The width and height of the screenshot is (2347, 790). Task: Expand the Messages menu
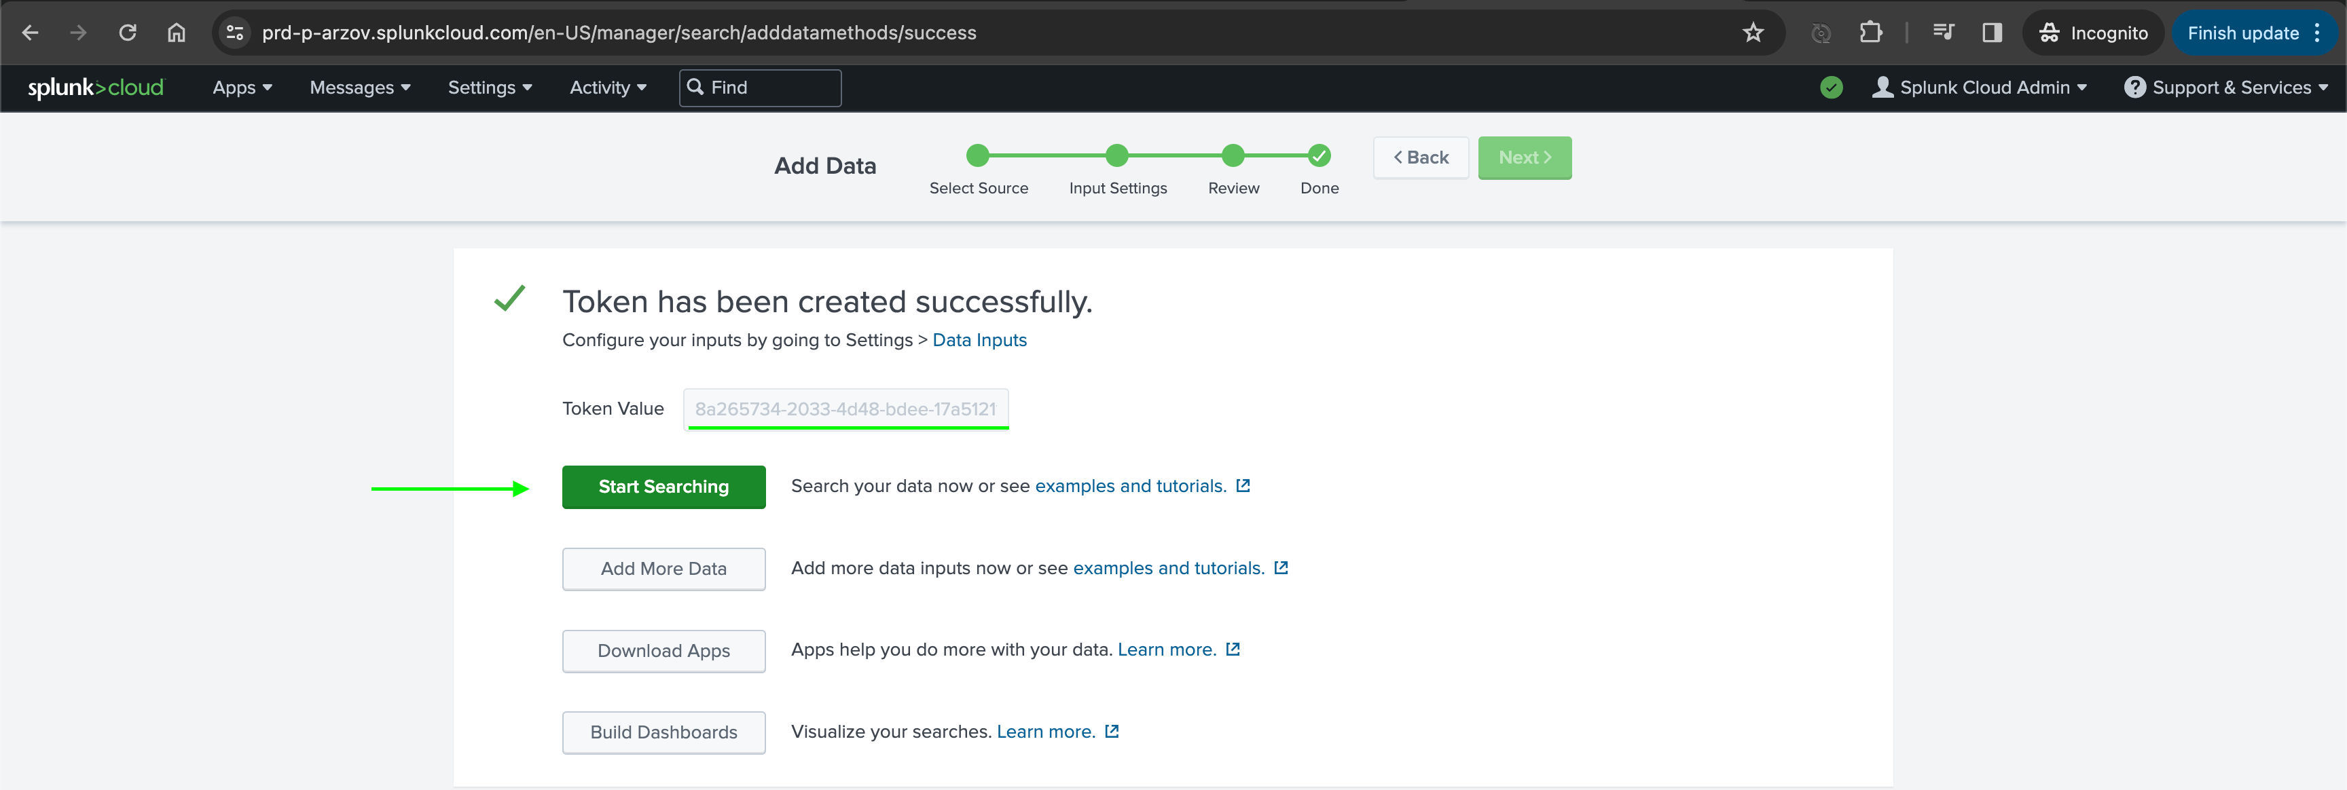360,88
